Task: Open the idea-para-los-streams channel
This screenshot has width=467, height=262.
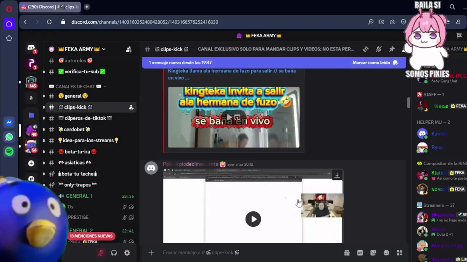Action: [x=90, y=140]
